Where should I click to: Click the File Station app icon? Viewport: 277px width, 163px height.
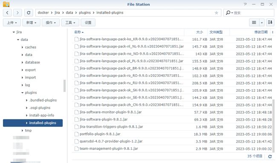(6, 4)
